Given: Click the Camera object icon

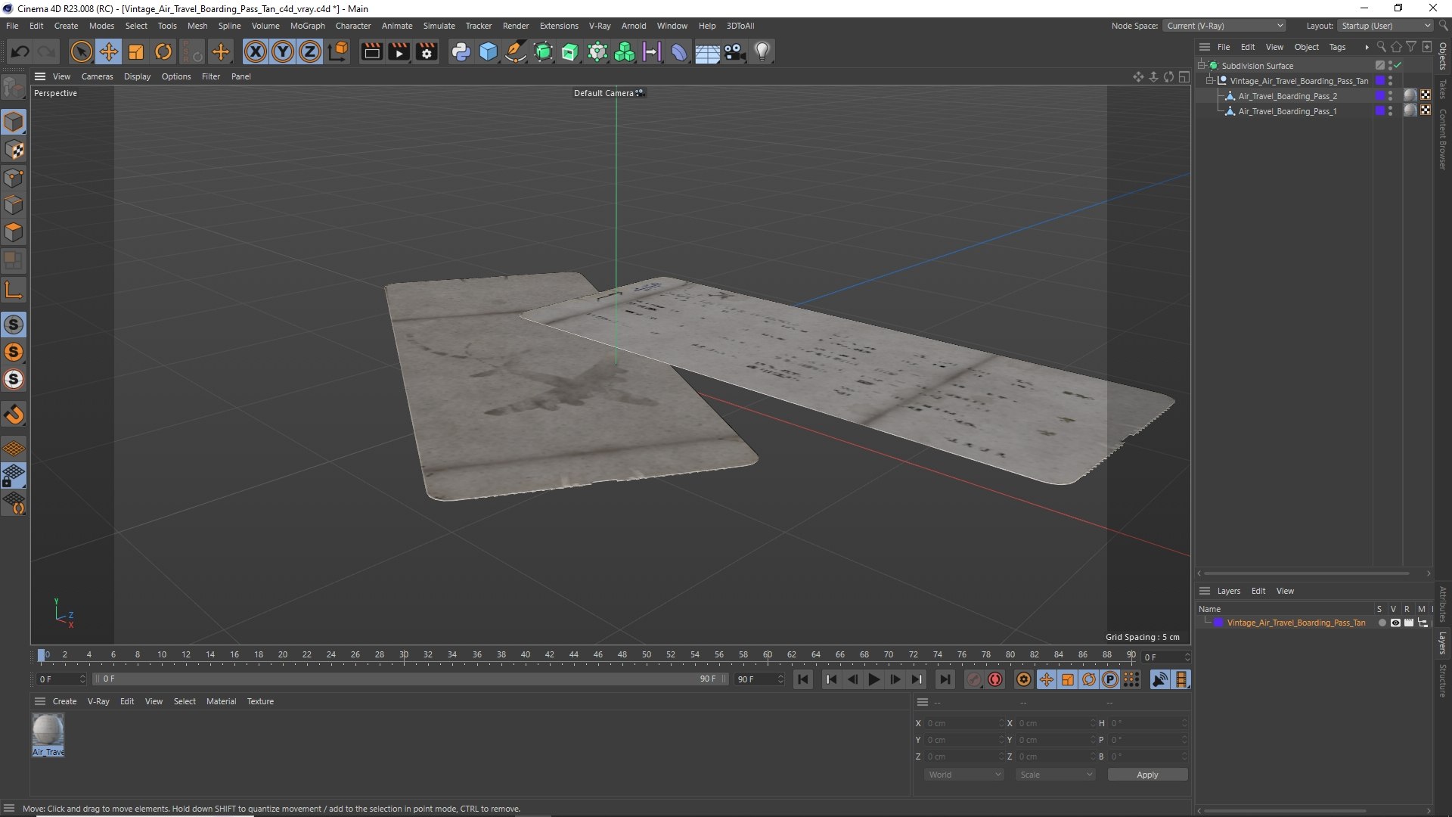Looking at the screenshot, I should (734, 51).
